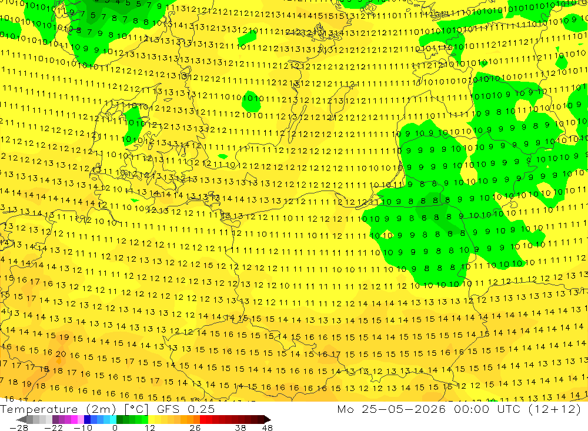Click the 12 label under the color scale
Image resolution: width=588 pixels, height=431 pixels.
click(149, 427)
